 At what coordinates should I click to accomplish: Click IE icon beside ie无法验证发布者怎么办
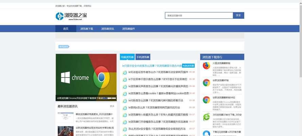click(125, 72)
